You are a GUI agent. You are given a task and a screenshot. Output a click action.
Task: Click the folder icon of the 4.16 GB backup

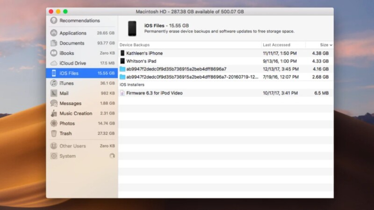pyautogui.click(x=122, y=69)
